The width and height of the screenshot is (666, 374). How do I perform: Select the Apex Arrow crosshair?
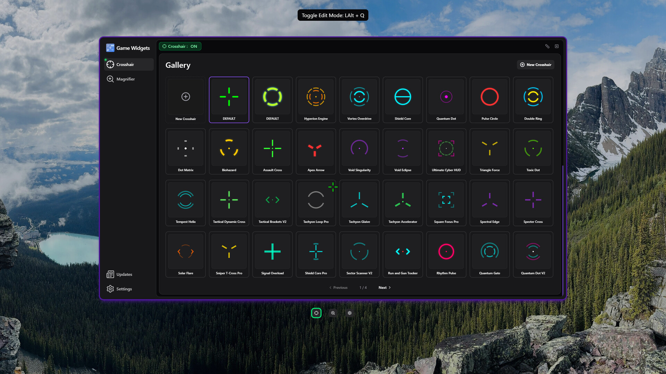pyautogui.click(x=316, y=151)
